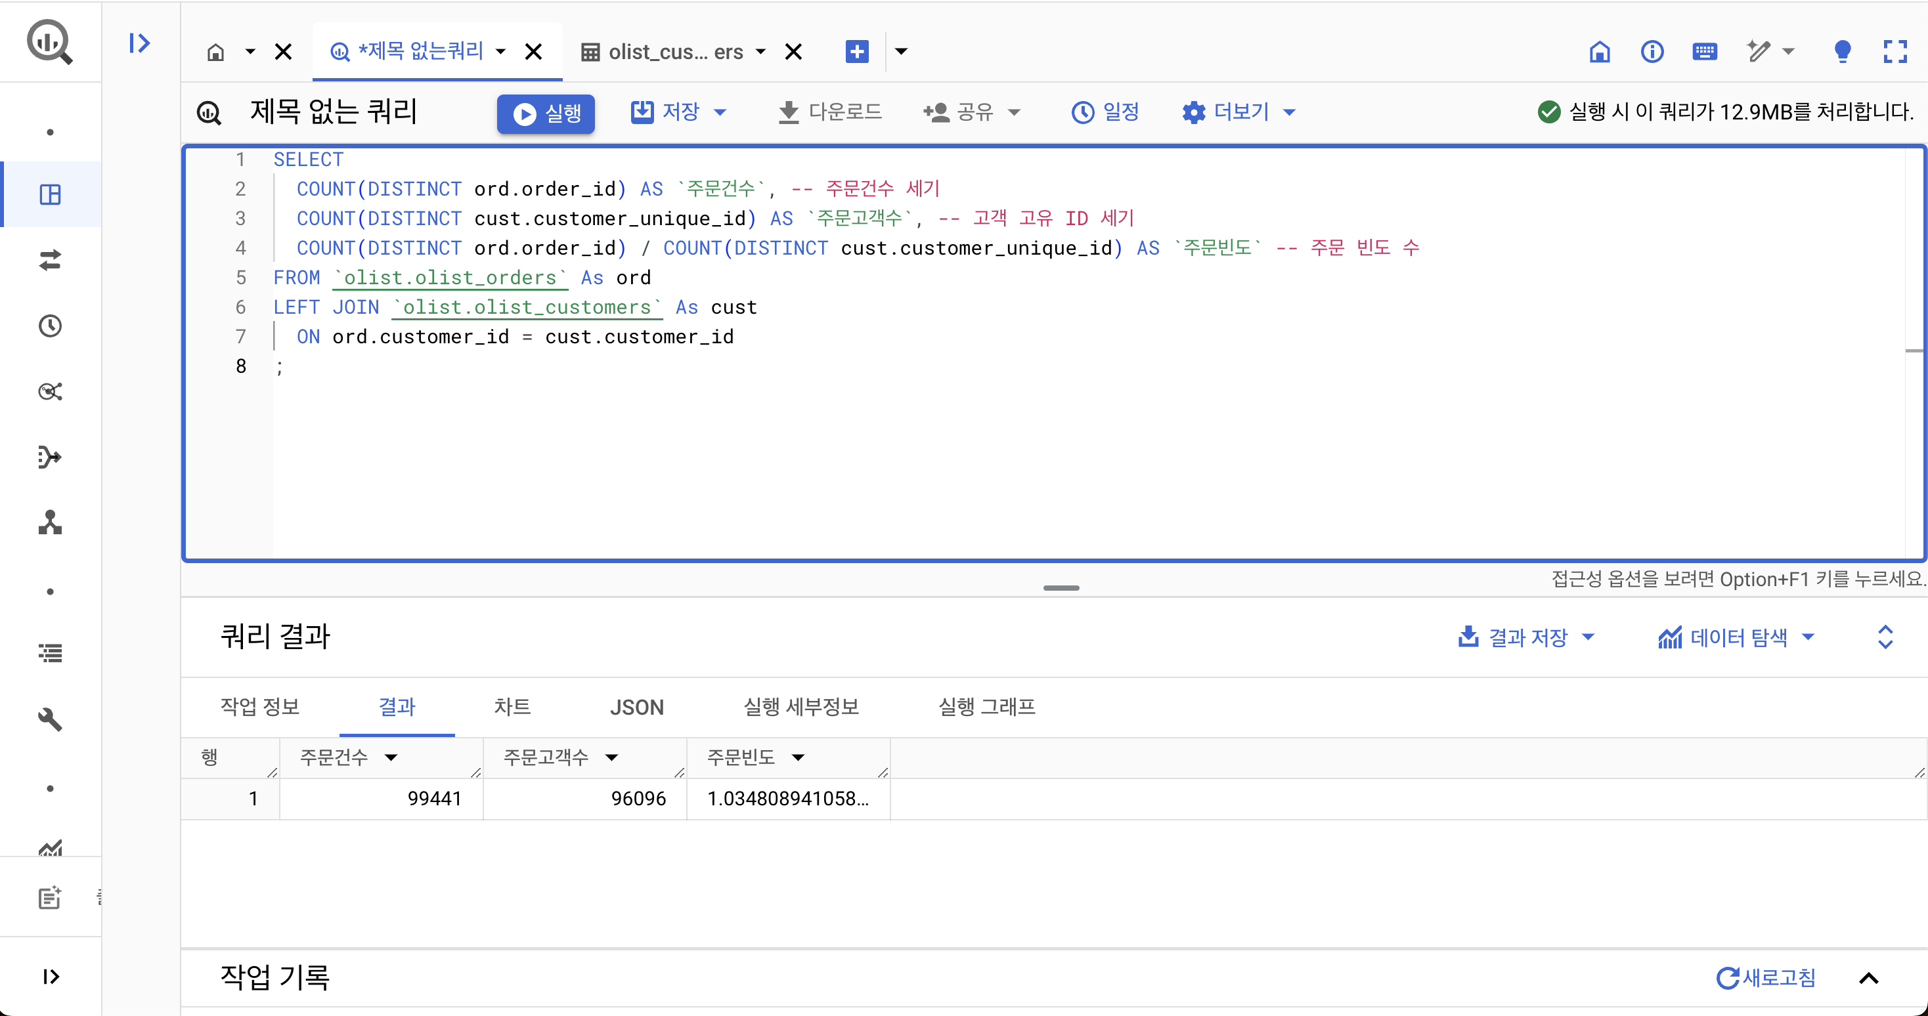The width and height of the screenshot is (1928, 1016).
Task: Open the wrench tools icon in sidebar
Action: point(50,719)
